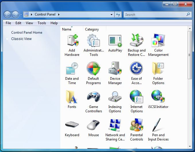This screenshot has height=152, width=195.
Task: Open the Edit menu
Action: pos(18,23)
